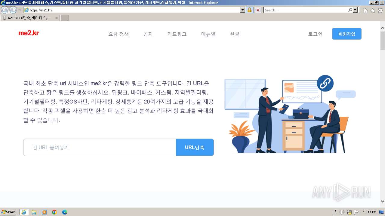Click the me2.kr red logo
The image size is (385, 216).
tap(29, 33)
